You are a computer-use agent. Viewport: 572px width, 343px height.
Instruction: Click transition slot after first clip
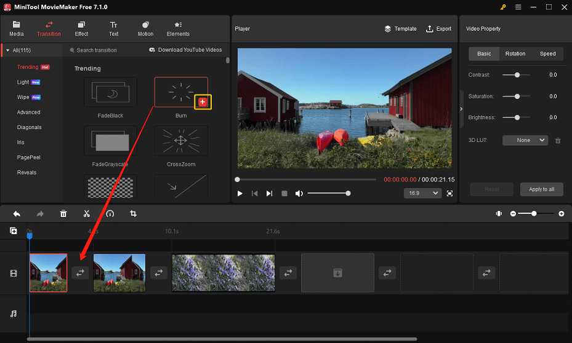80,273
